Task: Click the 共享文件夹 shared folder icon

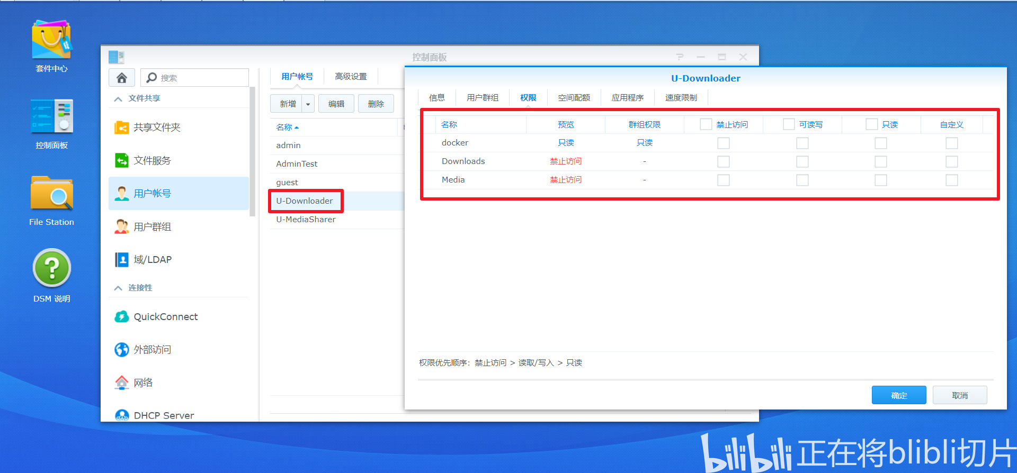Action: tap(122, 128)
